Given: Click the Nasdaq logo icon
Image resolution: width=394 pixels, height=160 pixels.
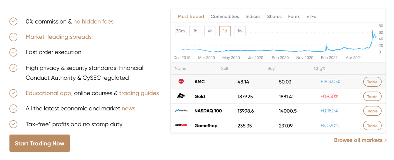Looking at the screenshot, I should (x=181, y=111).
